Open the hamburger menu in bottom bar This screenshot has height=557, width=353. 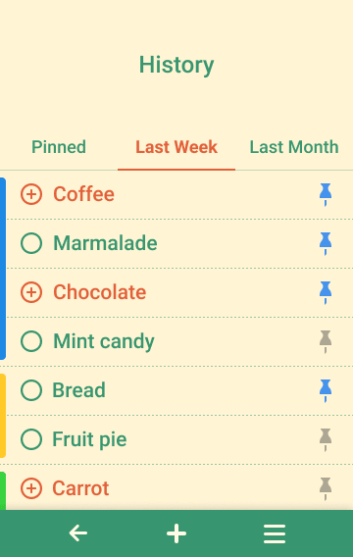(275, 533)
